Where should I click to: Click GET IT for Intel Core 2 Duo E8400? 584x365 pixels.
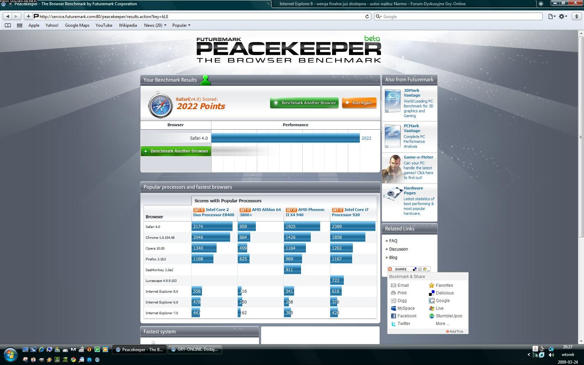(199, 210)
